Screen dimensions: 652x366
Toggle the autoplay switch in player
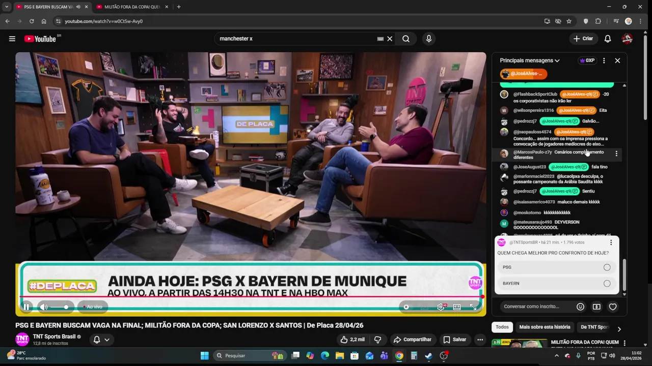click(x=406, y=307)
